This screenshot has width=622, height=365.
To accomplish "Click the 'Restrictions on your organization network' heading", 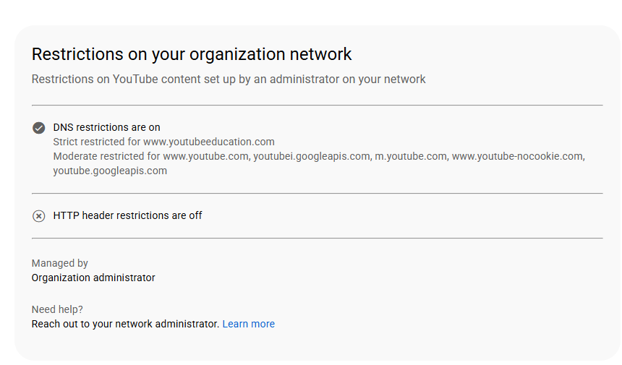I will pos(192,55).
